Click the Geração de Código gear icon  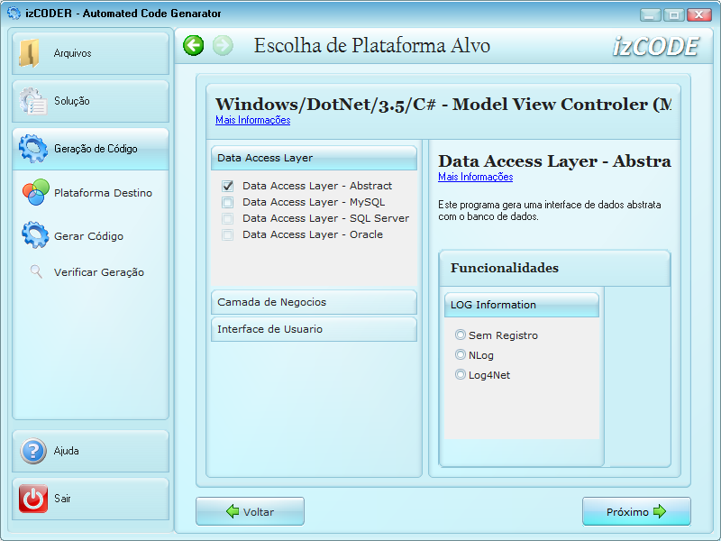(x=33, y=149)
